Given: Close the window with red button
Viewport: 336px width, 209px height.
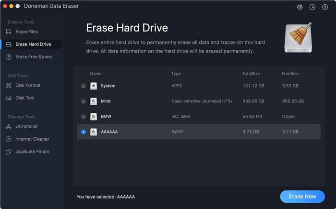Looking at the screenshot, I should (x=5, y=6).
